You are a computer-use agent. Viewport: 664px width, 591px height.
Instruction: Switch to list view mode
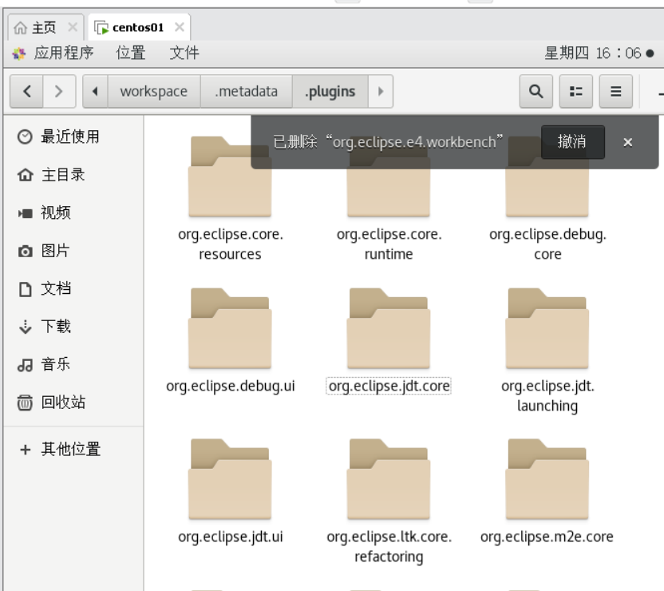click(x=575, y=91)
